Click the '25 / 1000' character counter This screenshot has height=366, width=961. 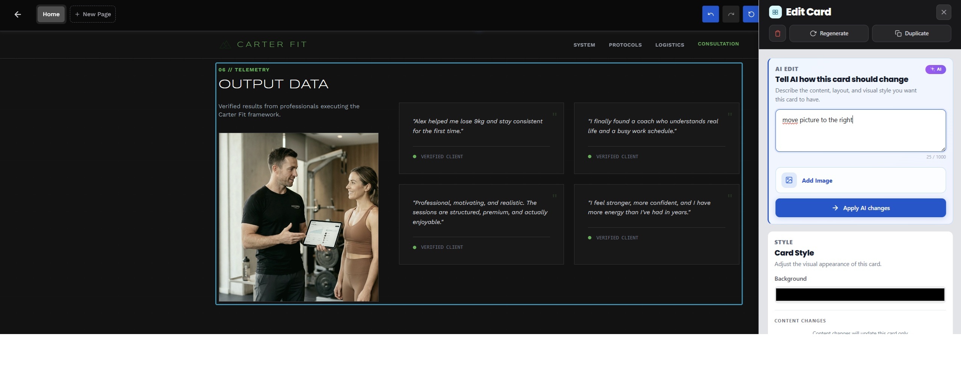[936, 157]
